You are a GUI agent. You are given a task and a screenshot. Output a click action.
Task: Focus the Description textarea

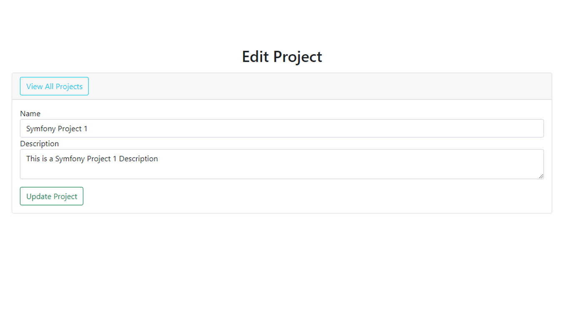click(282, 164)
